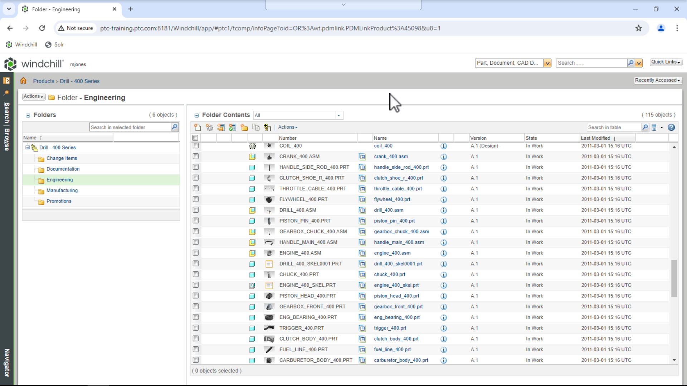Open the Folder Contents view dropdown
687x386 pixels.
click(338, 115)
